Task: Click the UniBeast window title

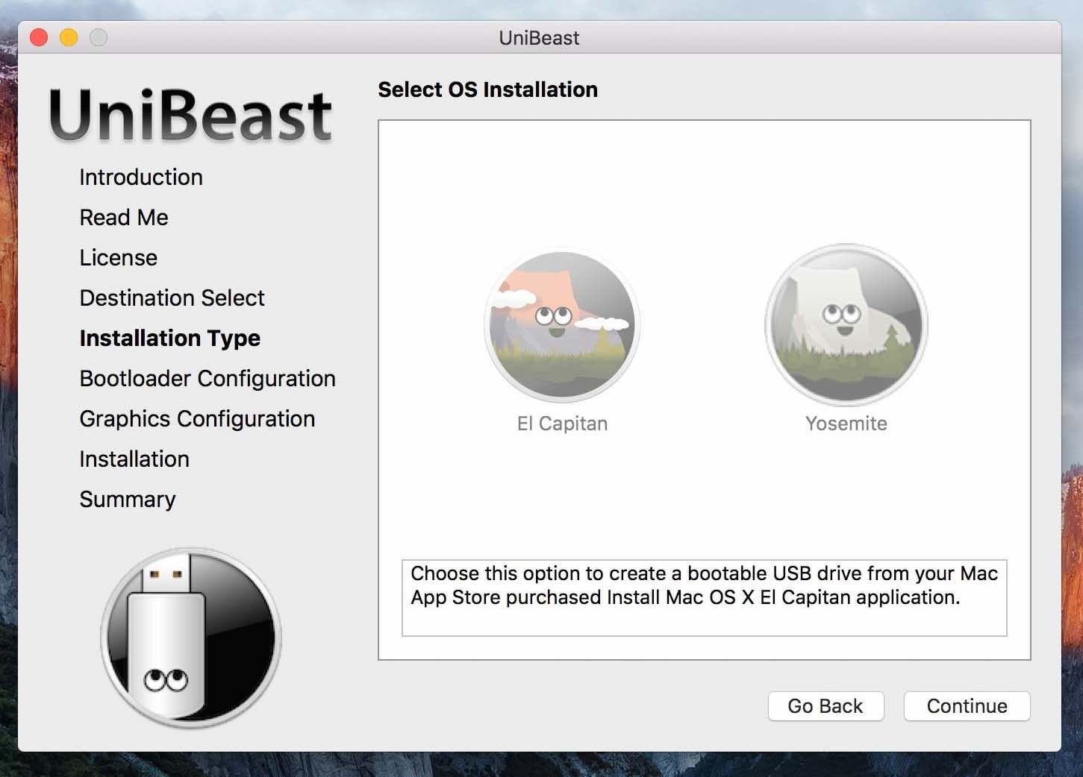Action: [539, 38]
